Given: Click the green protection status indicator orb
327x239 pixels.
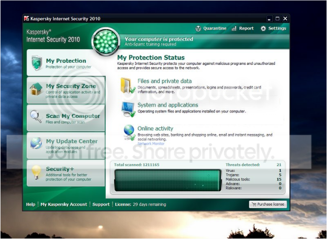Looking at the screenshot, I should pos(106,42).
